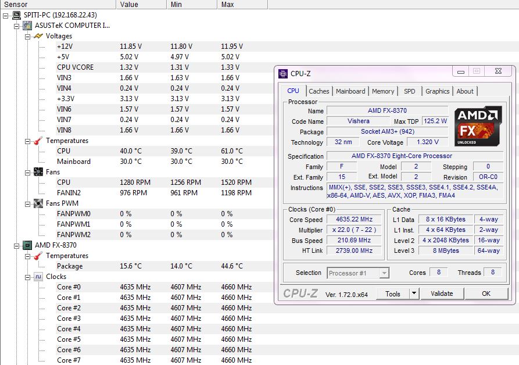Viewport: 519px width, 365px height.
Task: Click the Clocks waveform icon
Action: pyautogui.click(x=38, y=277)
